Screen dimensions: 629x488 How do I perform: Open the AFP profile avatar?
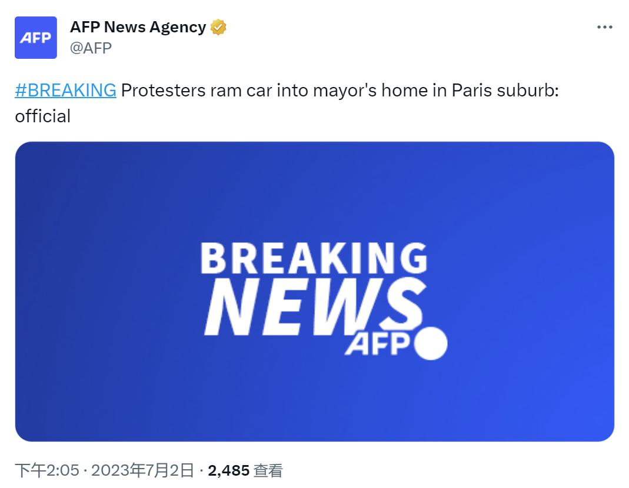[x=36, y=38]
